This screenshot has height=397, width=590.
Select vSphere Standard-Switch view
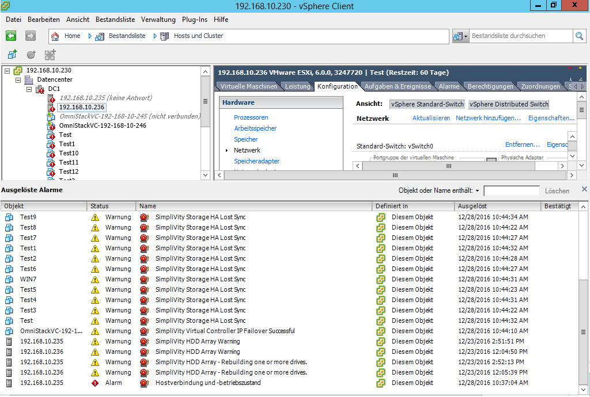[x=427, y=104]
